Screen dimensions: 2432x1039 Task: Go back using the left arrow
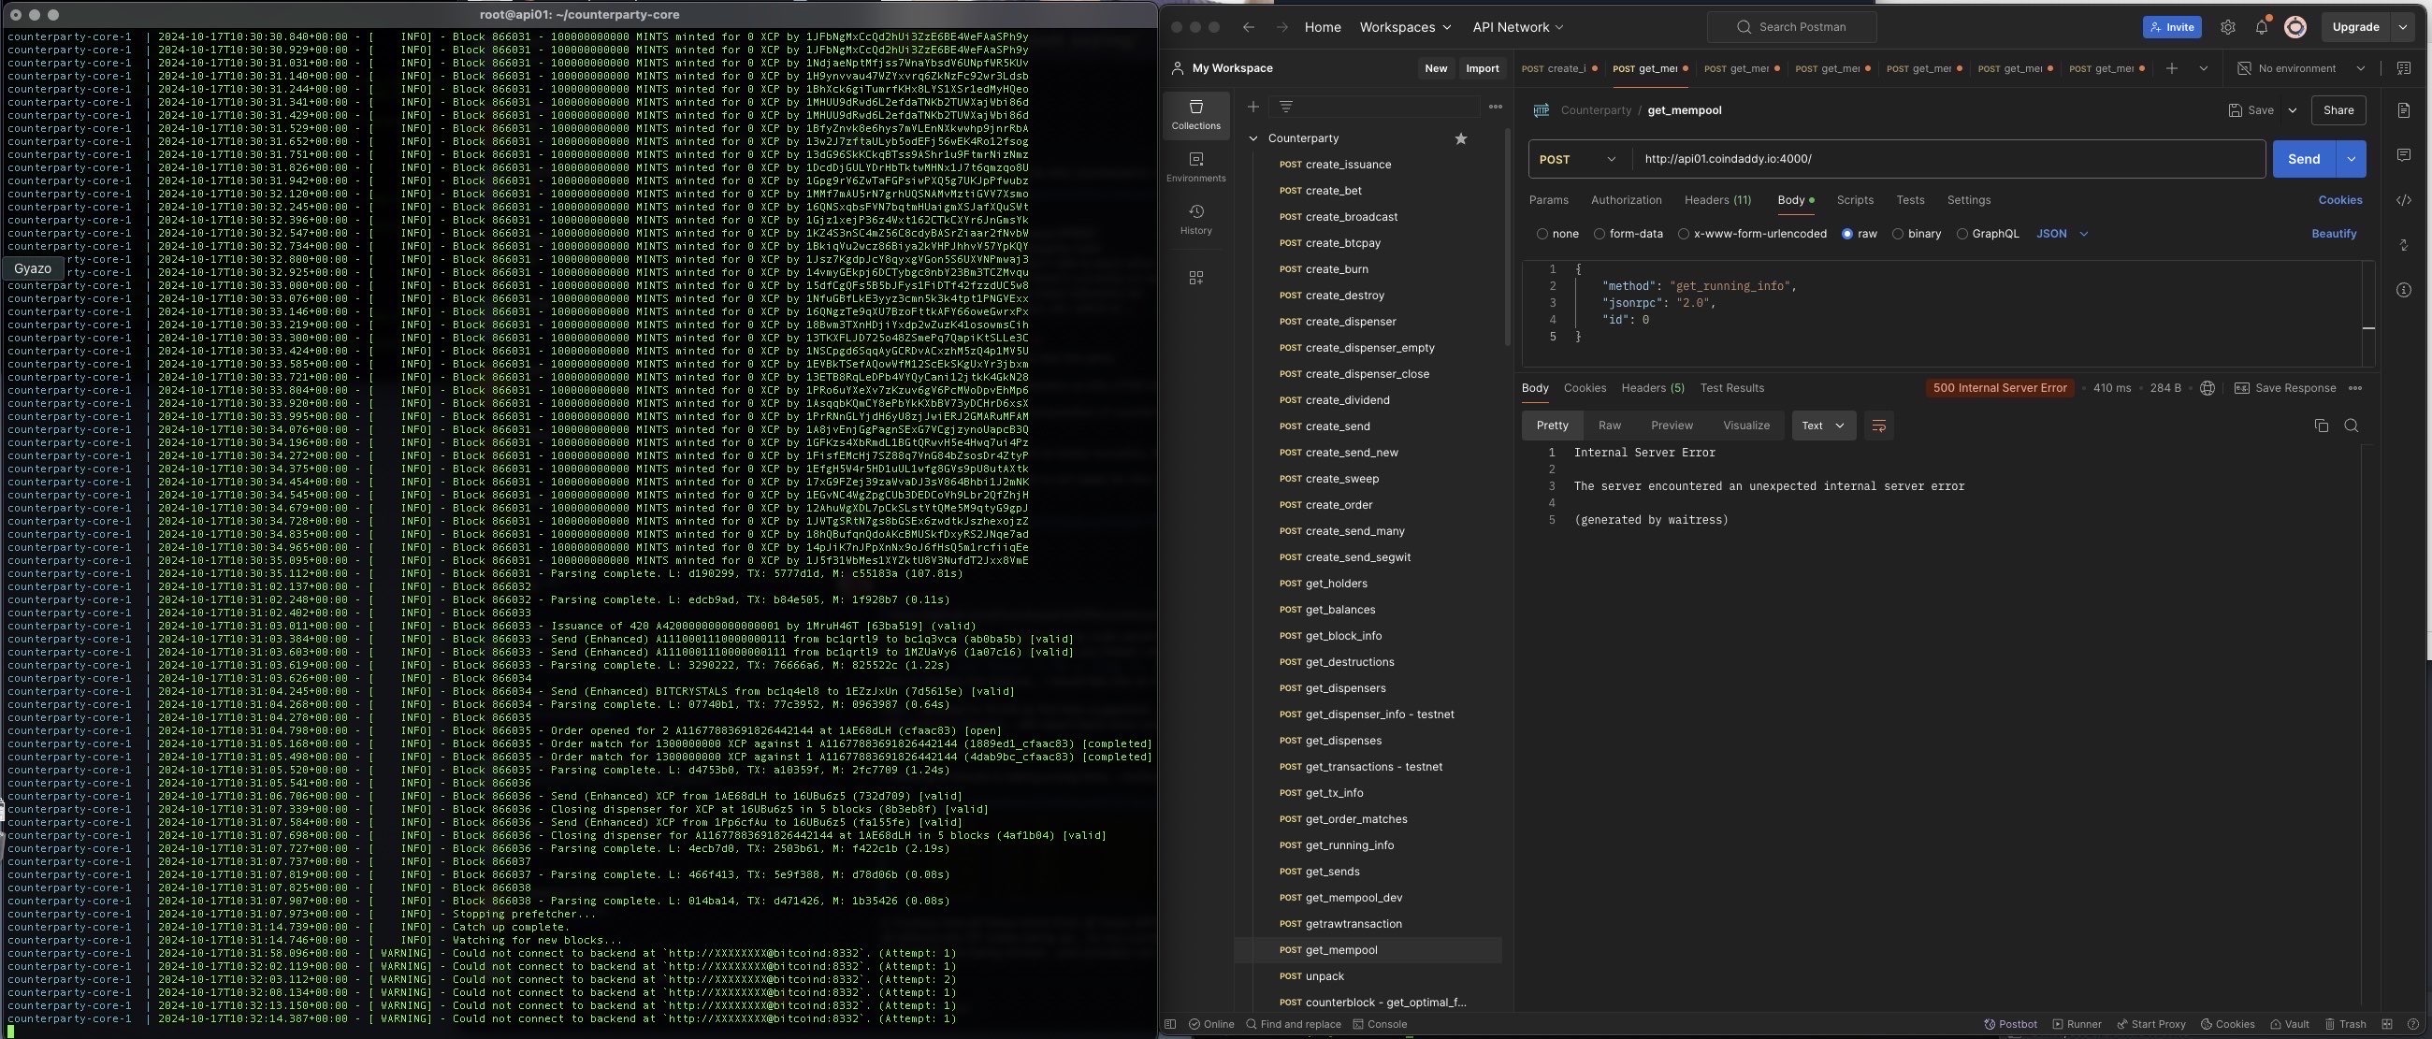pyautogui.click(x=1248, y=27)
